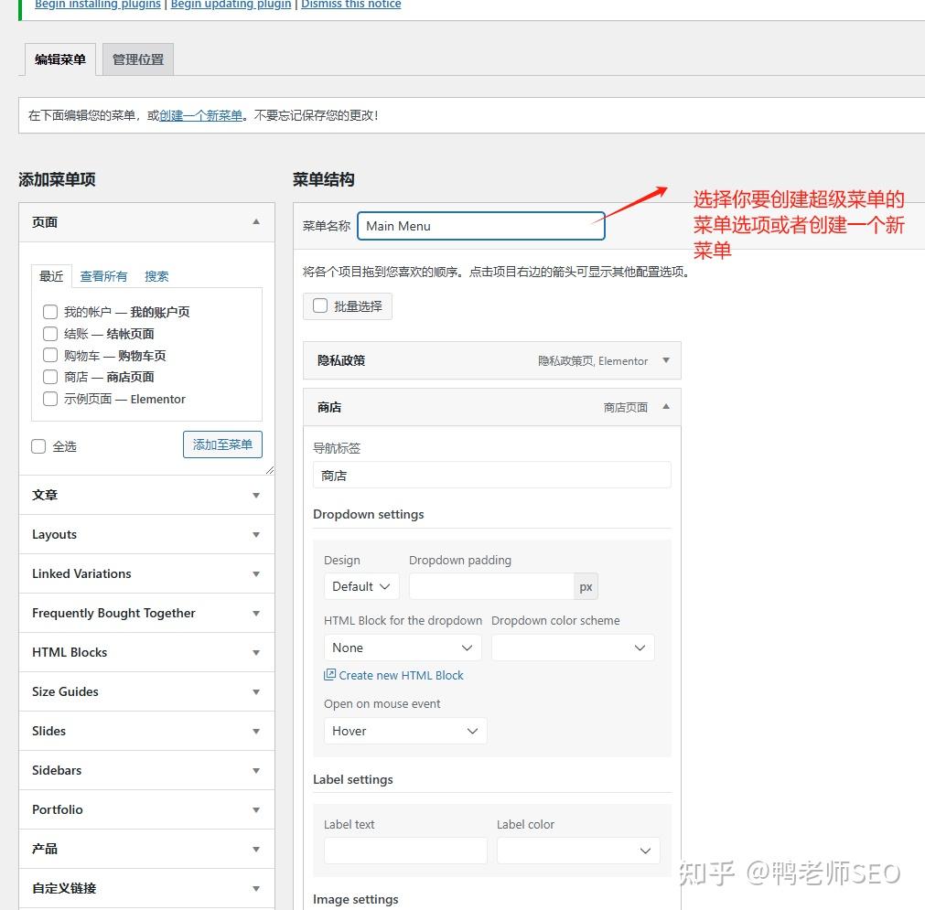Collapse the 页面 accordion panel
Screen dimensions: 925x910
click(x=256, y=221)
